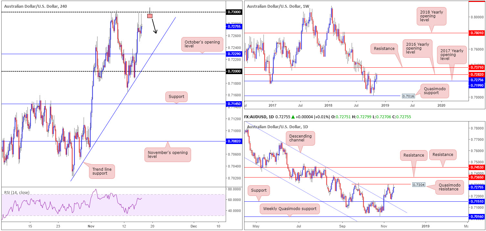Click the blue 0.70160 price tag
The image size is (486, 231).
pos(477,217)
